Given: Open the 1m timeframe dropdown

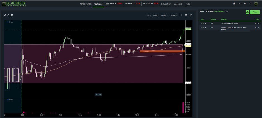Looking at the screenshot, I should pos(149,15).
